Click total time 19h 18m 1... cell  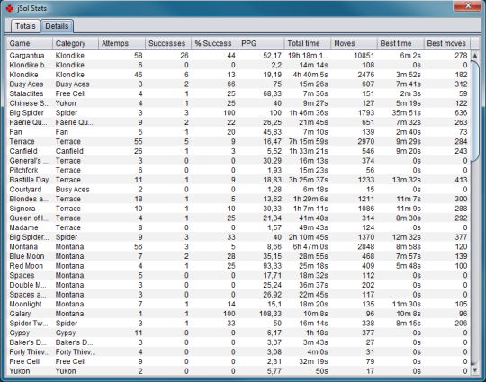click(x=308, y=56)
